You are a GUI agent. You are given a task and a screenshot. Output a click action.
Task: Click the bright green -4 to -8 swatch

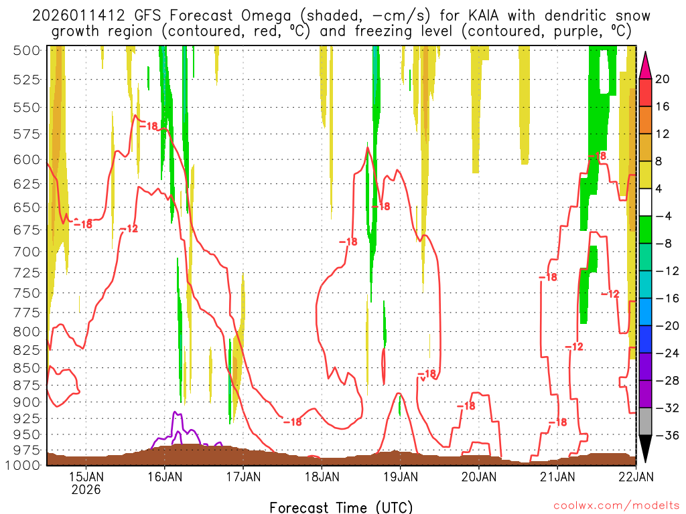click(645, 230)
